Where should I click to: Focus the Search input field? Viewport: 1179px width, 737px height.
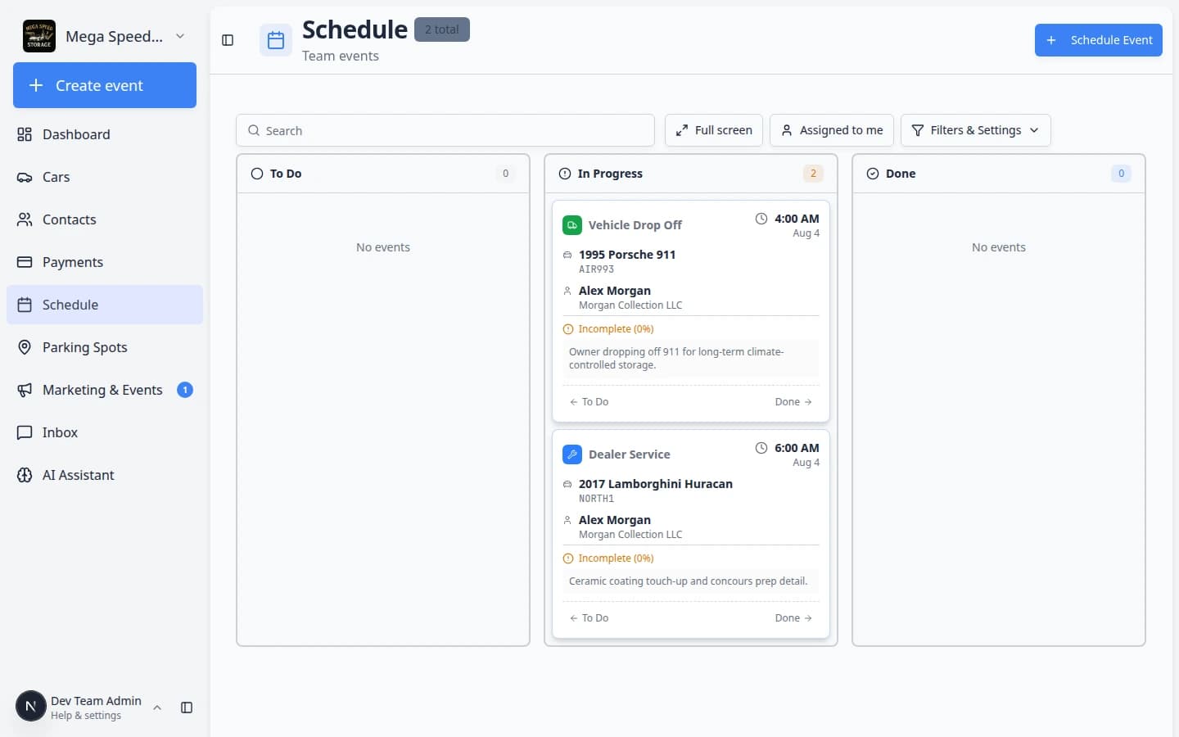point(445,130)
